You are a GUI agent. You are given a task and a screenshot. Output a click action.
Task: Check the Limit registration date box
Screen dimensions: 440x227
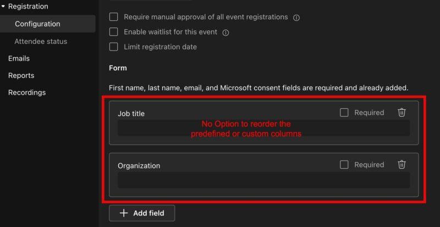pyautogui.click(x=114, y=47)
